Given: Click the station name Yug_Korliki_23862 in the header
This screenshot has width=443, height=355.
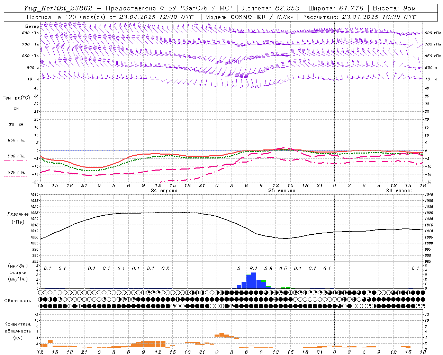Looking at the screenshot, I should (58, 8).
